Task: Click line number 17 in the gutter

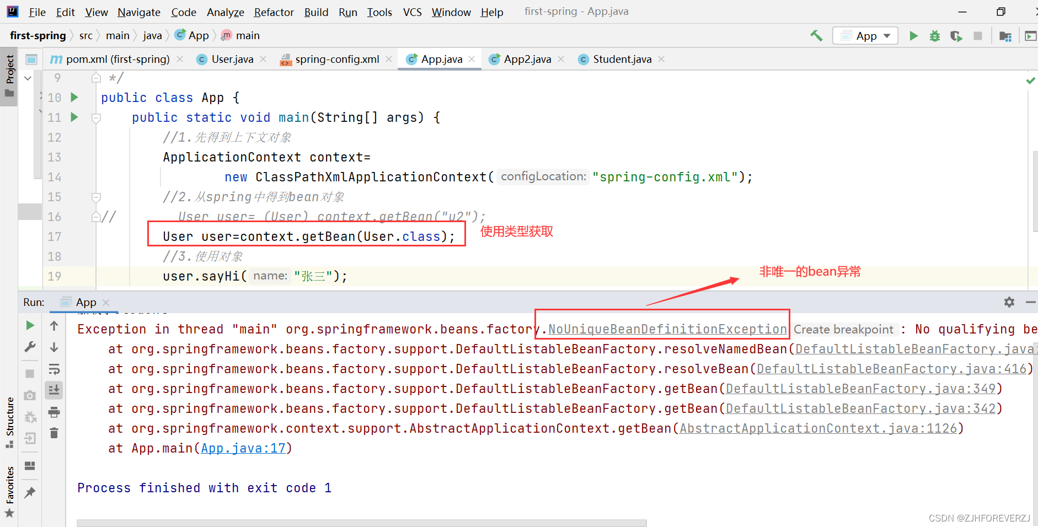Action: (55, 236)
